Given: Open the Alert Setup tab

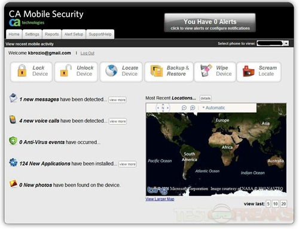Looking at the screenshot, I should click(x=74, y=34).
